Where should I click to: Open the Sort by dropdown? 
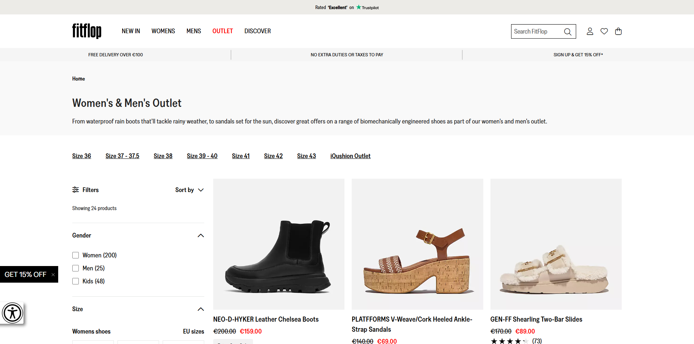[x=189, y=190]
